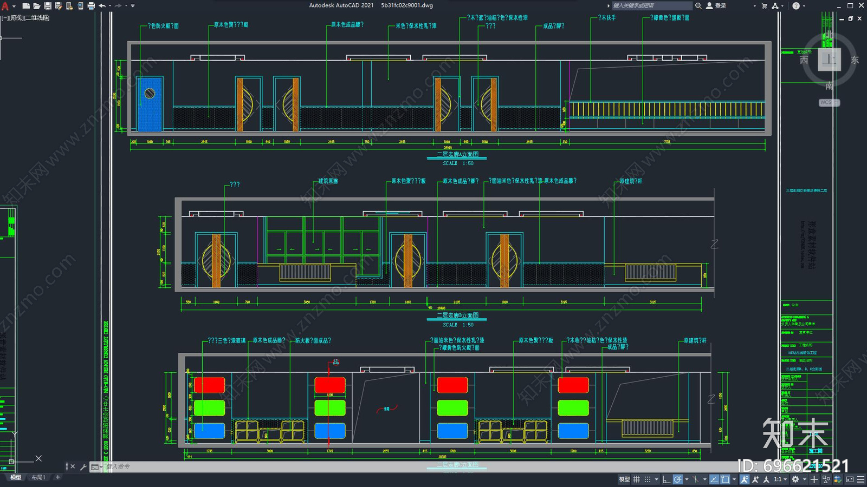Open the Autodesk App Store cart icon
The image size is (867, 487).
click(x=765, y=6)
